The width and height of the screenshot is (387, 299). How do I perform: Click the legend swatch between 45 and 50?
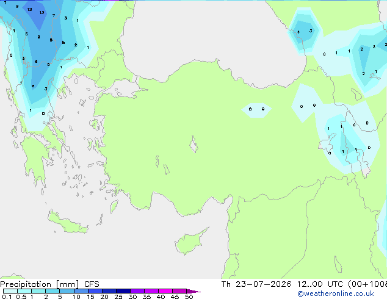(179, 291)
